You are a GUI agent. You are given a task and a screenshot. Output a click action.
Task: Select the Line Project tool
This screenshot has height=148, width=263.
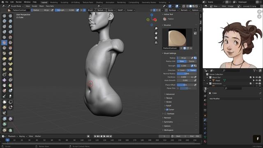pos(5,113)
